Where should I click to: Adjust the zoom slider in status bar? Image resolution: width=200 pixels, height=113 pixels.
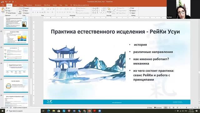(x=187, y=108)
